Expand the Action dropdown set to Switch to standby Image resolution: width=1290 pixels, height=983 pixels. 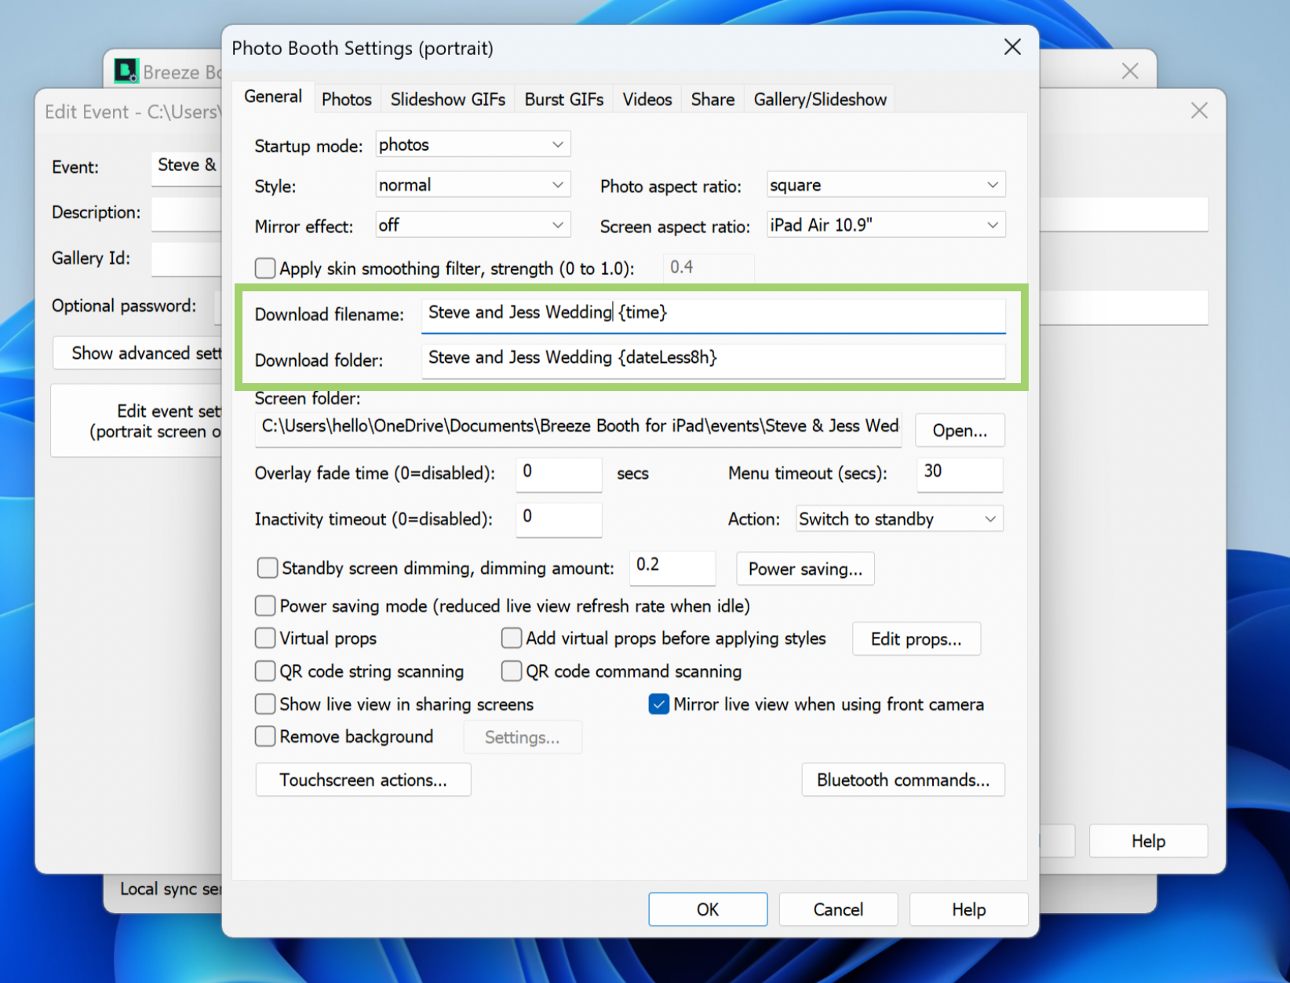coord(898,519)
